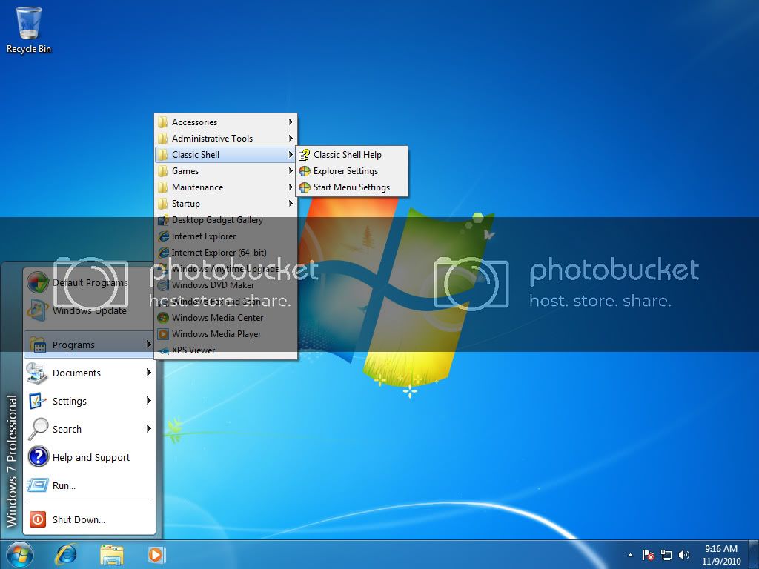Choose Shut Down...
759x569 pixels.
coord(89,519)
